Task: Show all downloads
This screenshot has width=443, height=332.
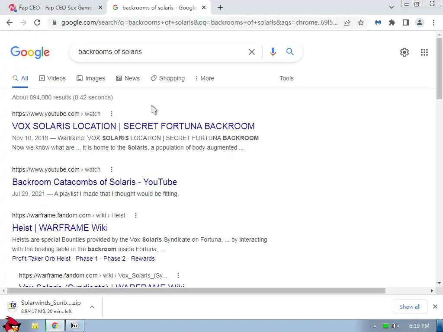Action: pos(410,307)
